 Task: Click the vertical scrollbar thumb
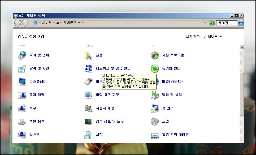(x=242, y=94)
